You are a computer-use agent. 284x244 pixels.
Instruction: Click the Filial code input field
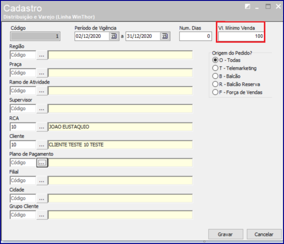pyautogui.click(x=23, y=181)
